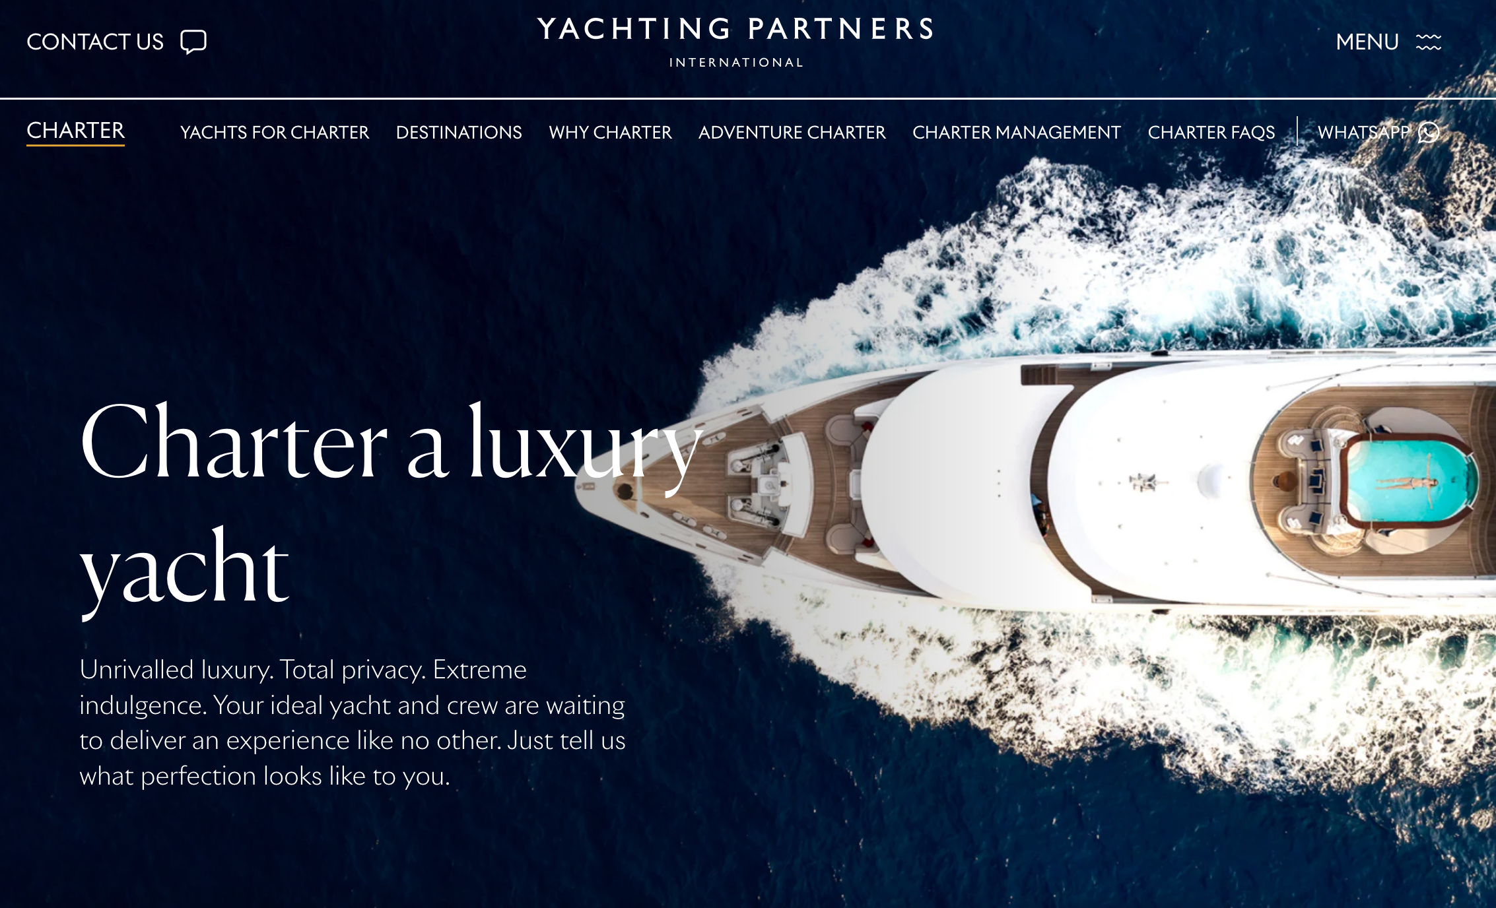1496x908 pixels.
Task: Open the Why Charter page
Action: pos(610,133)
